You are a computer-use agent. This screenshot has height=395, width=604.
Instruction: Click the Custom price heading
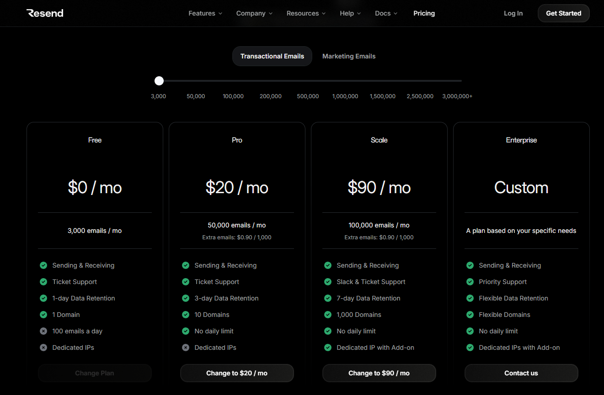click(521, 188)
